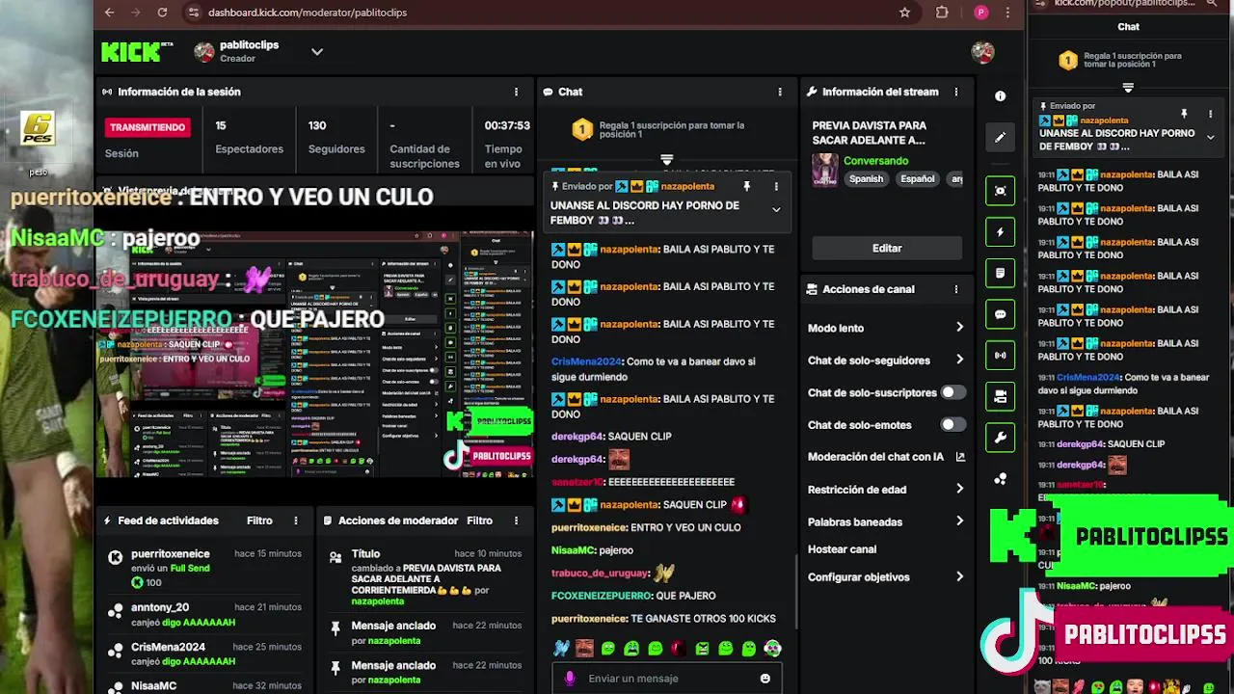Open options menu of the Chat panel

coord(780,92)
